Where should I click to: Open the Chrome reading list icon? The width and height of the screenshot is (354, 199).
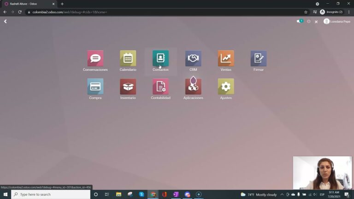pyautogui.click(x=315, y=12)
